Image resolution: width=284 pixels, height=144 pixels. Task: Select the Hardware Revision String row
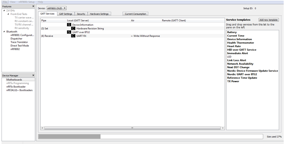click(133, 28)
